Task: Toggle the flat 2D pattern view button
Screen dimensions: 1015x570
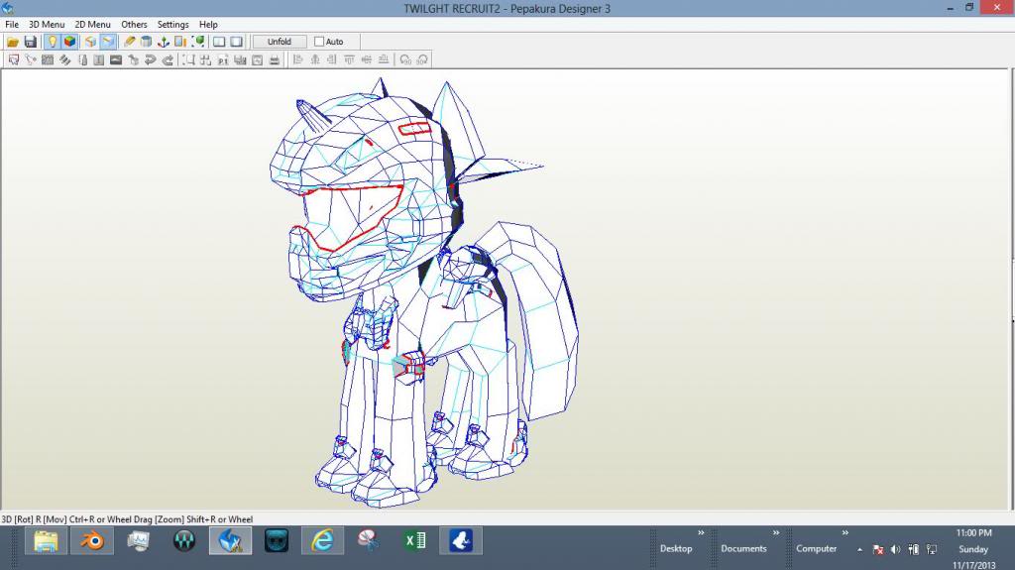Action: point(107,42)
